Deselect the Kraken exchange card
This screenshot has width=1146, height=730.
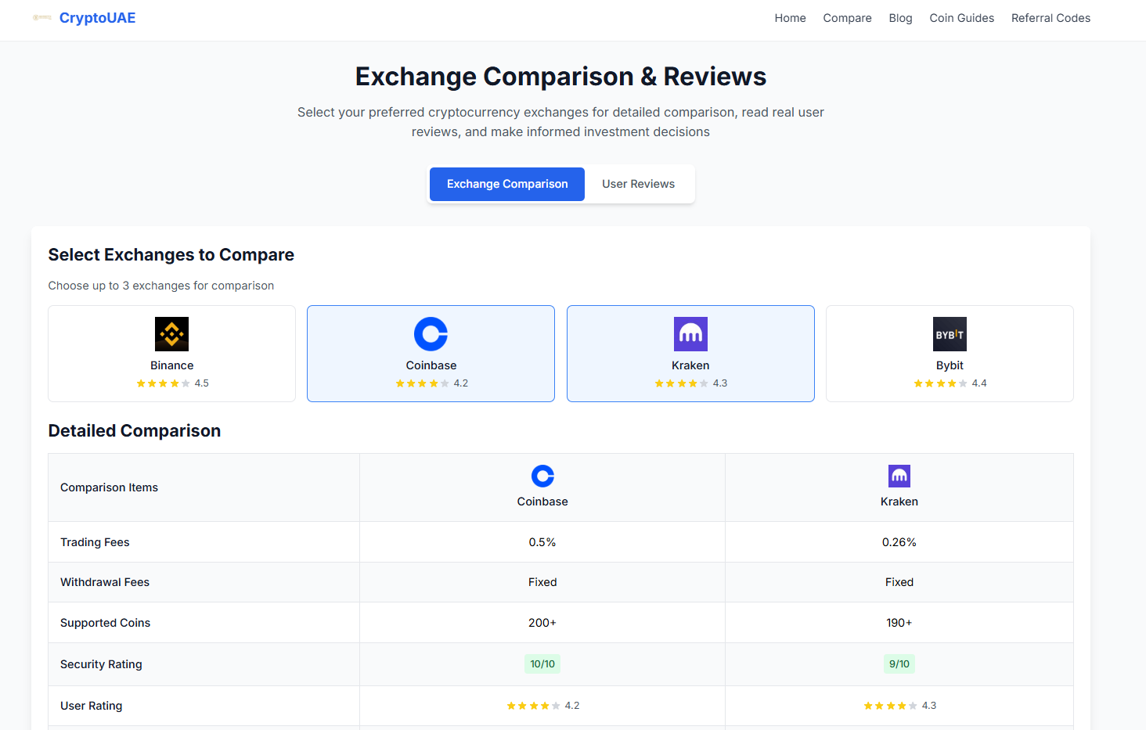coord(690,354)
